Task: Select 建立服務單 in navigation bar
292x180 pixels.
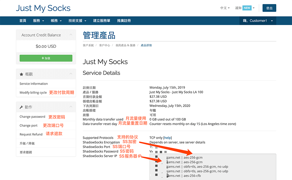Action: click(102, 21)
